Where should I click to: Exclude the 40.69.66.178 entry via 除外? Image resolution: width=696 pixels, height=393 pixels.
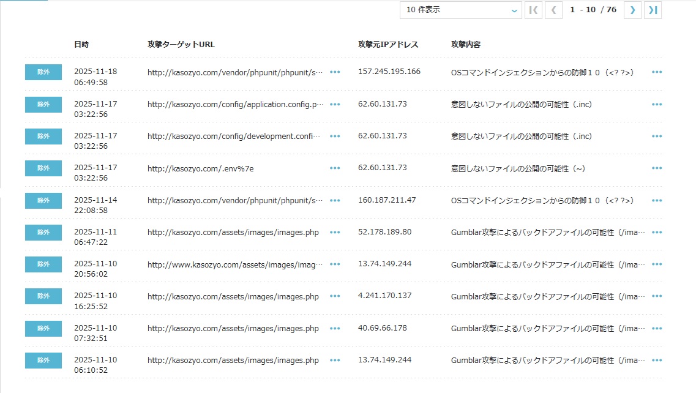point(43,329)
